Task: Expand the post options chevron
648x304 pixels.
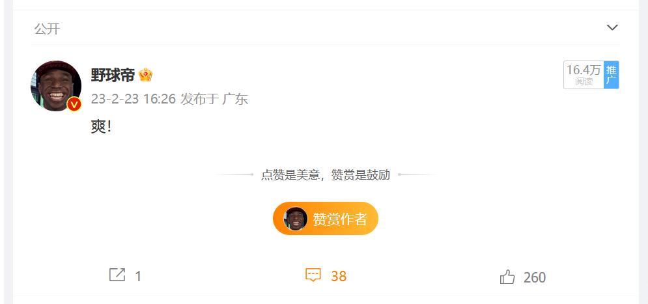Action: 612,28
